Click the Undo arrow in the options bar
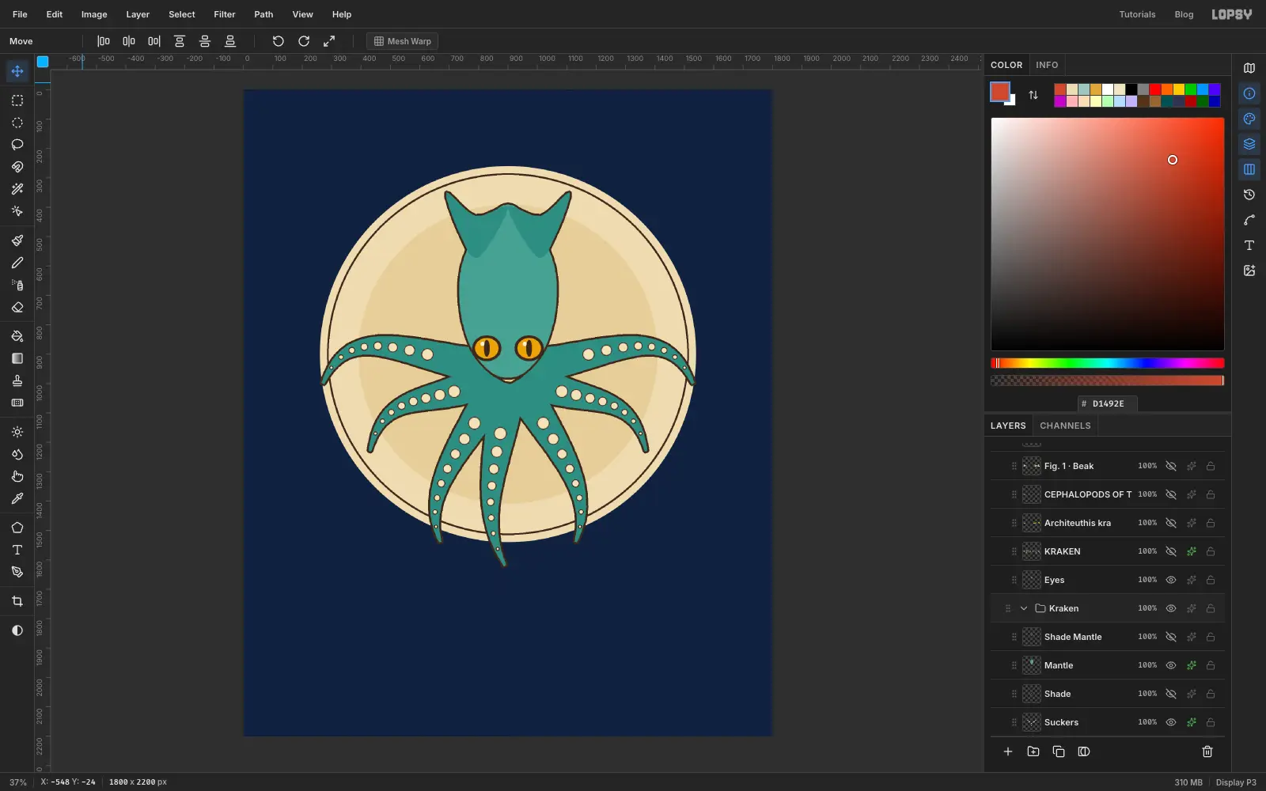 279,41
